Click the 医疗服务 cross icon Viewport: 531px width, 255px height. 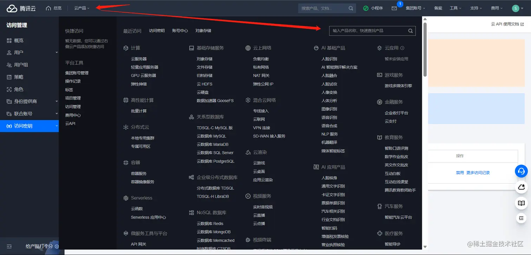379,234
